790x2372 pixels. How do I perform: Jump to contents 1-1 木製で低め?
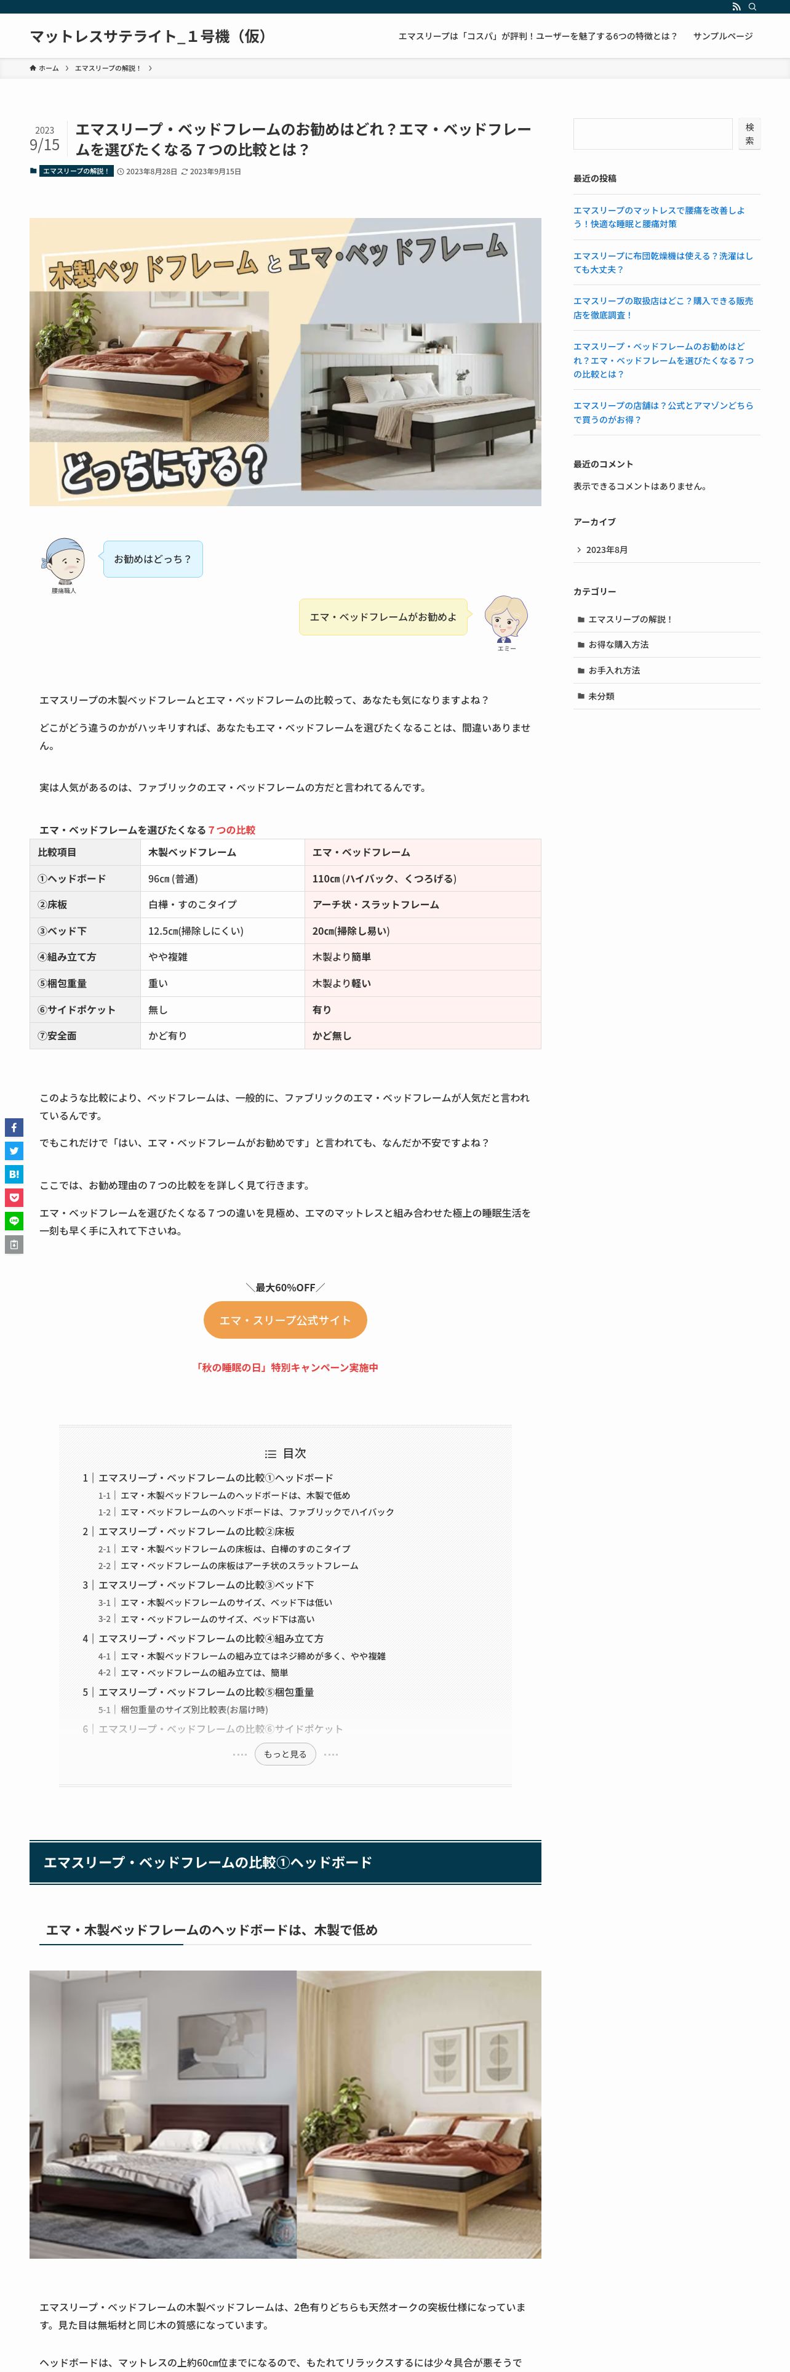point(234,1495)
